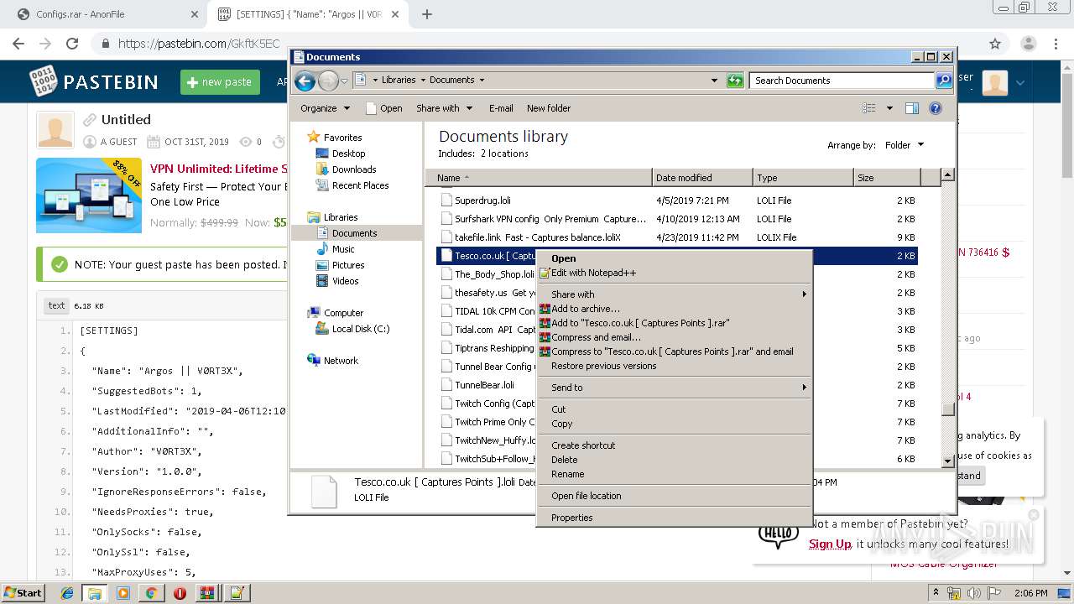Reload the Pastebin page in Chrome
The image size is (1074, 604).
72,44
